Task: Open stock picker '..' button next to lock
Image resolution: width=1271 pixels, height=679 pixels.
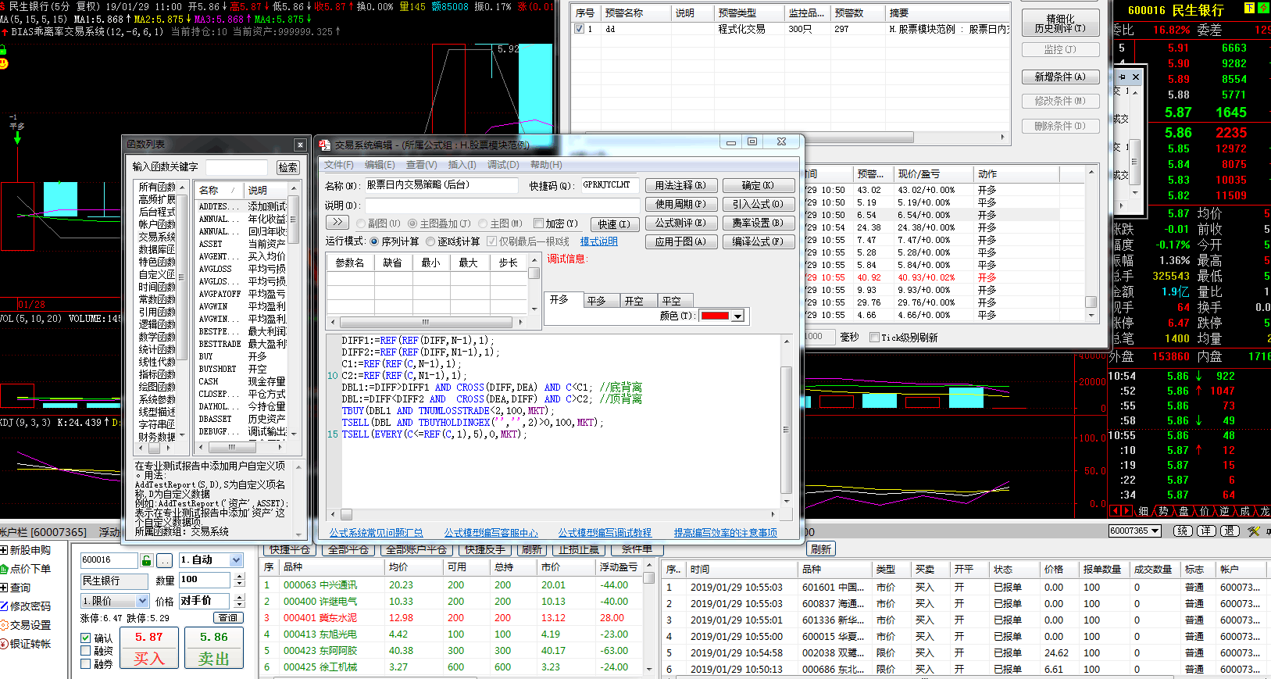Action: (x=164, y=560)
